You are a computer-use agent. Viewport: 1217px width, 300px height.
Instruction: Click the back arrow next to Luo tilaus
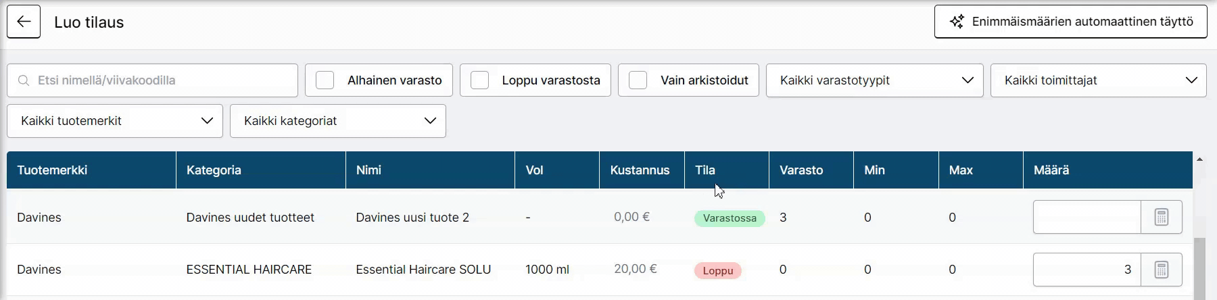pos(24,22)
